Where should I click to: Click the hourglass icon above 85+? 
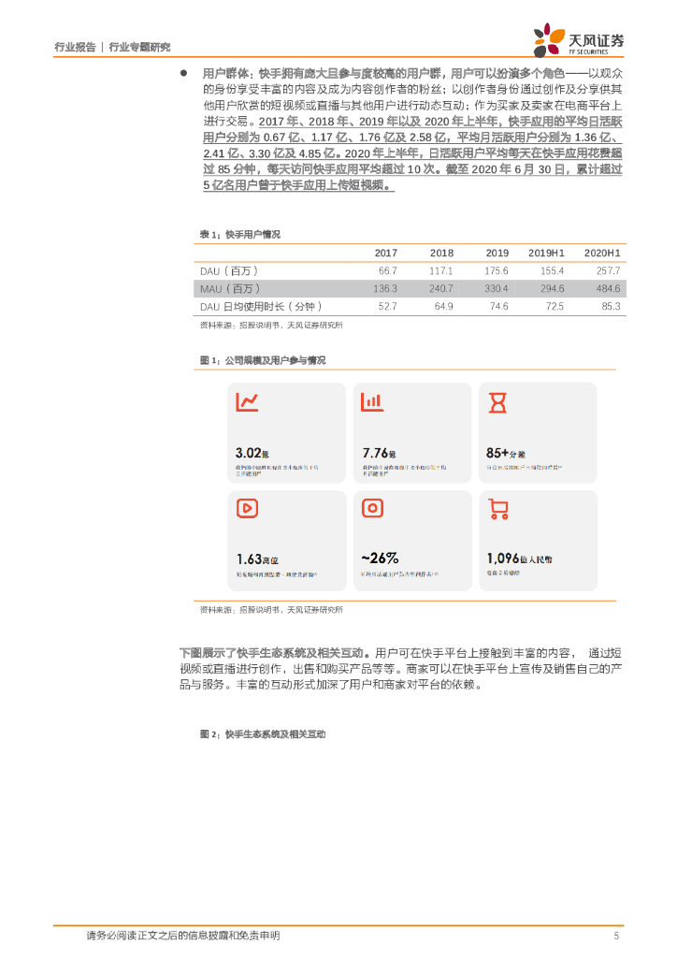[x=497, y=402]
